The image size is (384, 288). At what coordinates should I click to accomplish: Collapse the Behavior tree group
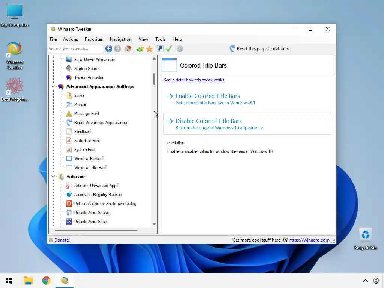pos(53,177)
